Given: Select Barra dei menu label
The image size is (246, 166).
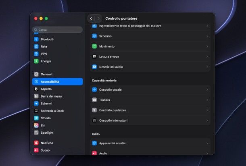Looking at the screenshot, I should point(51,96).
